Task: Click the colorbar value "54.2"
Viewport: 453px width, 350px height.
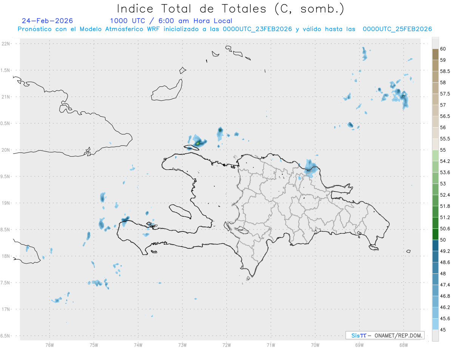Action: point(445,161)
